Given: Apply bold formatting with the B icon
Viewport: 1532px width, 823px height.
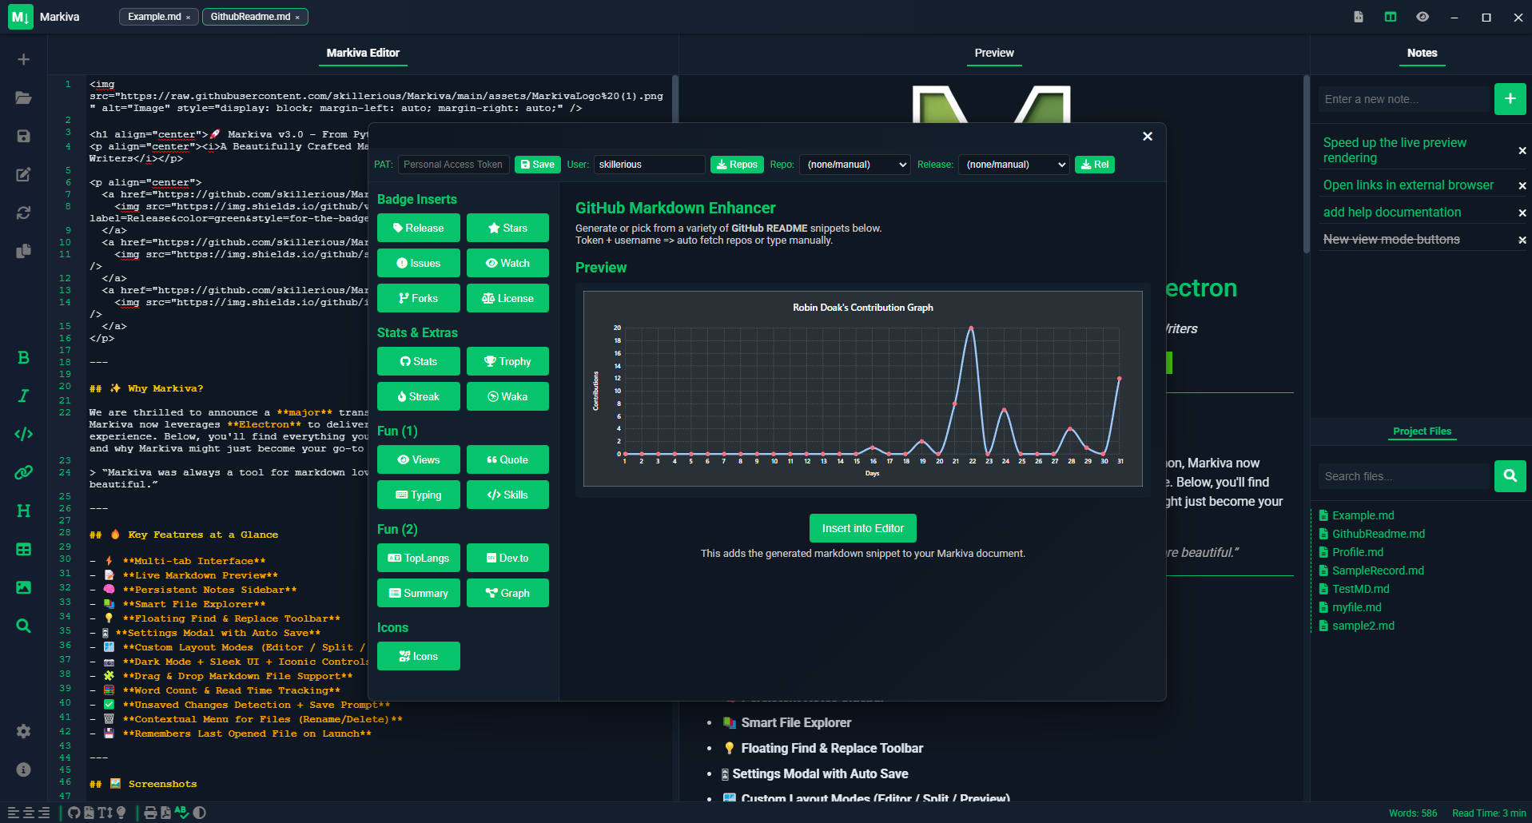Looking at the screenshot, I should tap(24, 357).
